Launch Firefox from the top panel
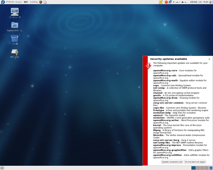 click(x=41, y=2)
